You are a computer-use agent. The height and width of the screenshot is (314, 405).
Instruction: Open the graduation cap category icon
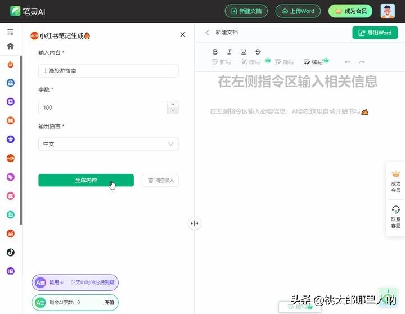[10, 140]
